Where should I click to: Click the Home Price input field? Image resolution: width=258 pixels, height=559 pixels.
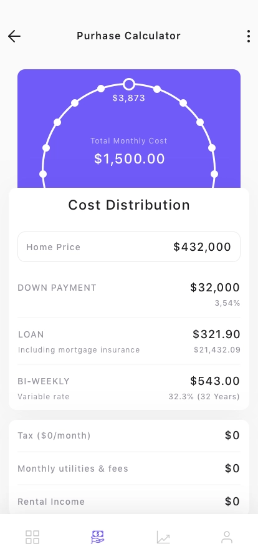click(x=129, y=246)
